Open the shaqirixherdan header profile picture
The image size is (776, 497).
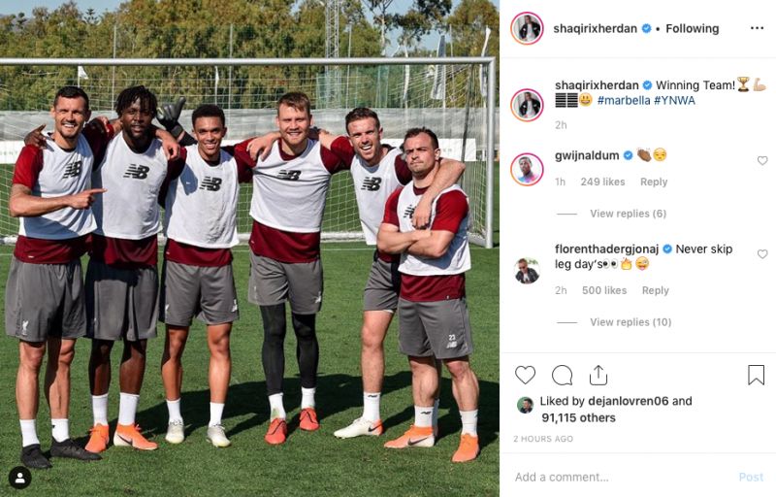(x=527, y=28)
